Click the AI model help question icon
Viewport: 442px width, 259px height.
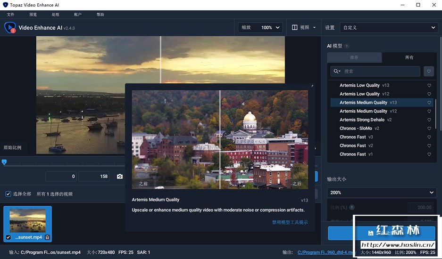(x=347, y=46)
